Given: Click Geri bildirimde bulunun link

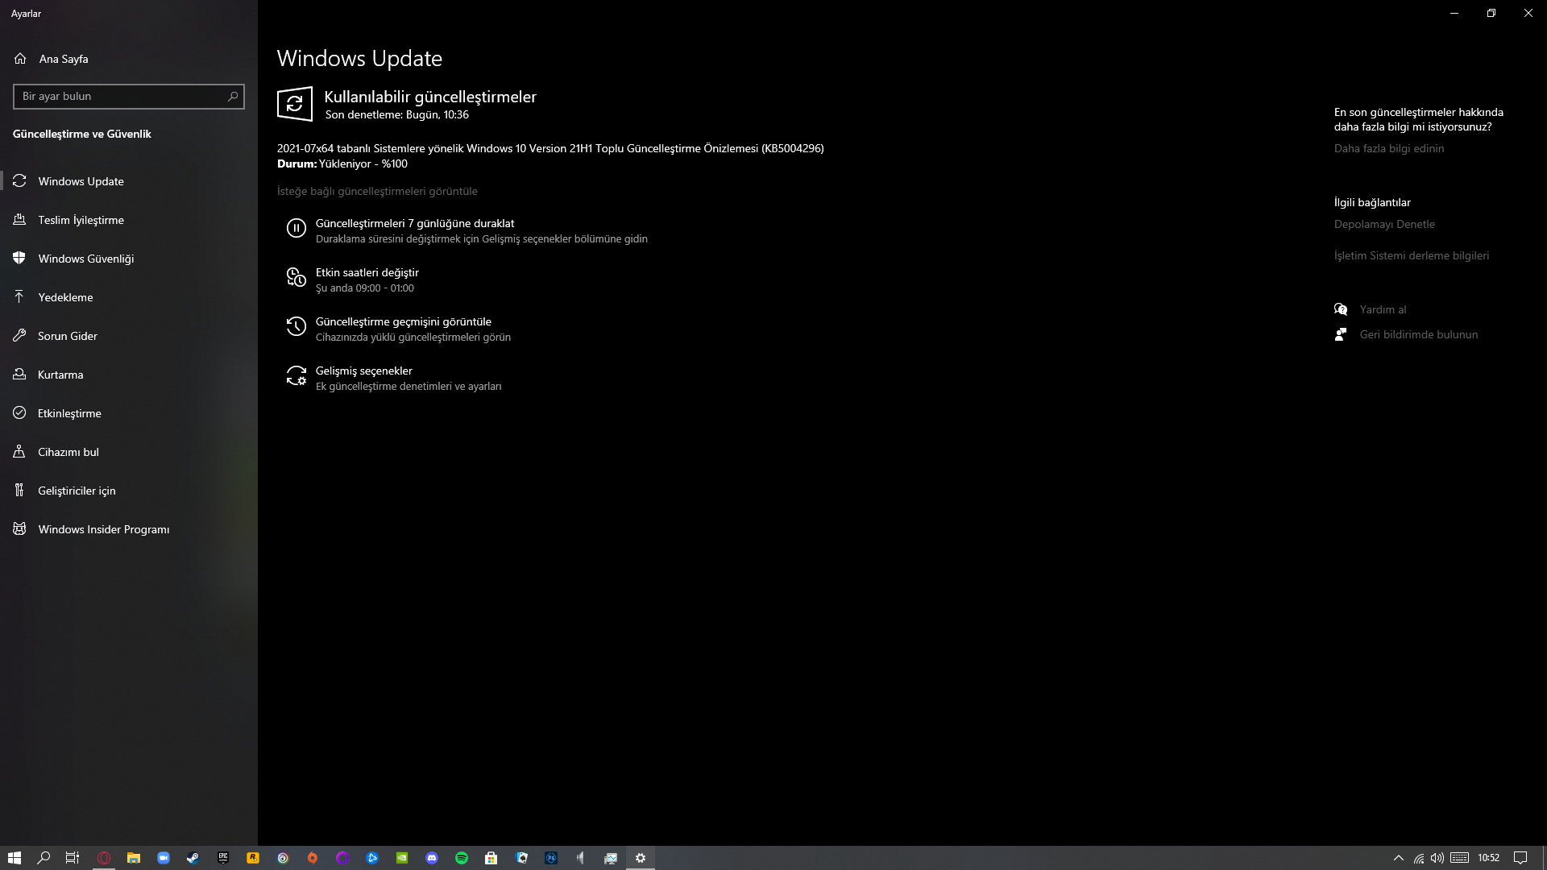Looking at the screenshot, I should pos(1418,334).
